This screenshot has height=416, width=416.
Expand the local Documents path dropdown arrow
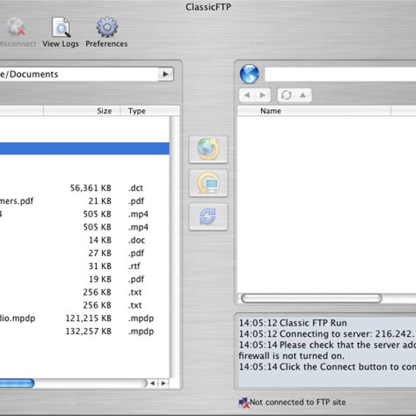coord(166,74)
